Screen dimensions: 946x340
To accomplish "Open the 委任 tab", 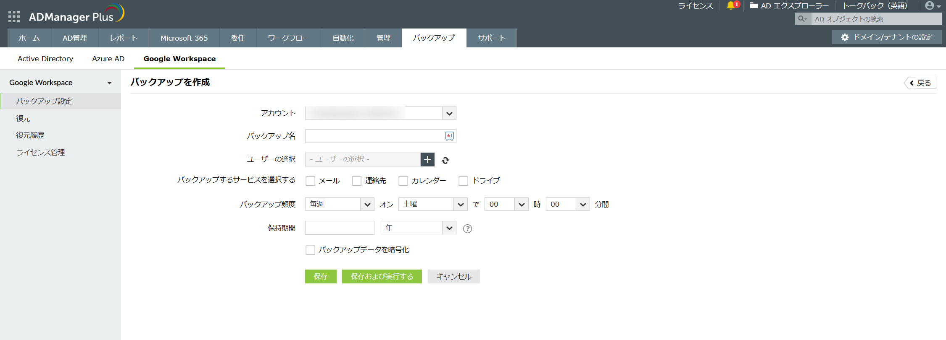I will 237,38.
